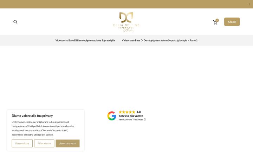Click the Accedi login button
The image size is (253, 158).
pos(232,22)
